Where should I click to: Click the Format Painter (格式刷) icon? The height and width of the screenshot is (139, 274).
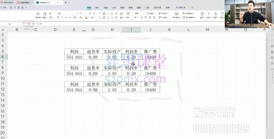pos(38,14)
